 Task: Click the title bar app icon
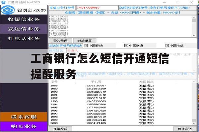[3, 2]
